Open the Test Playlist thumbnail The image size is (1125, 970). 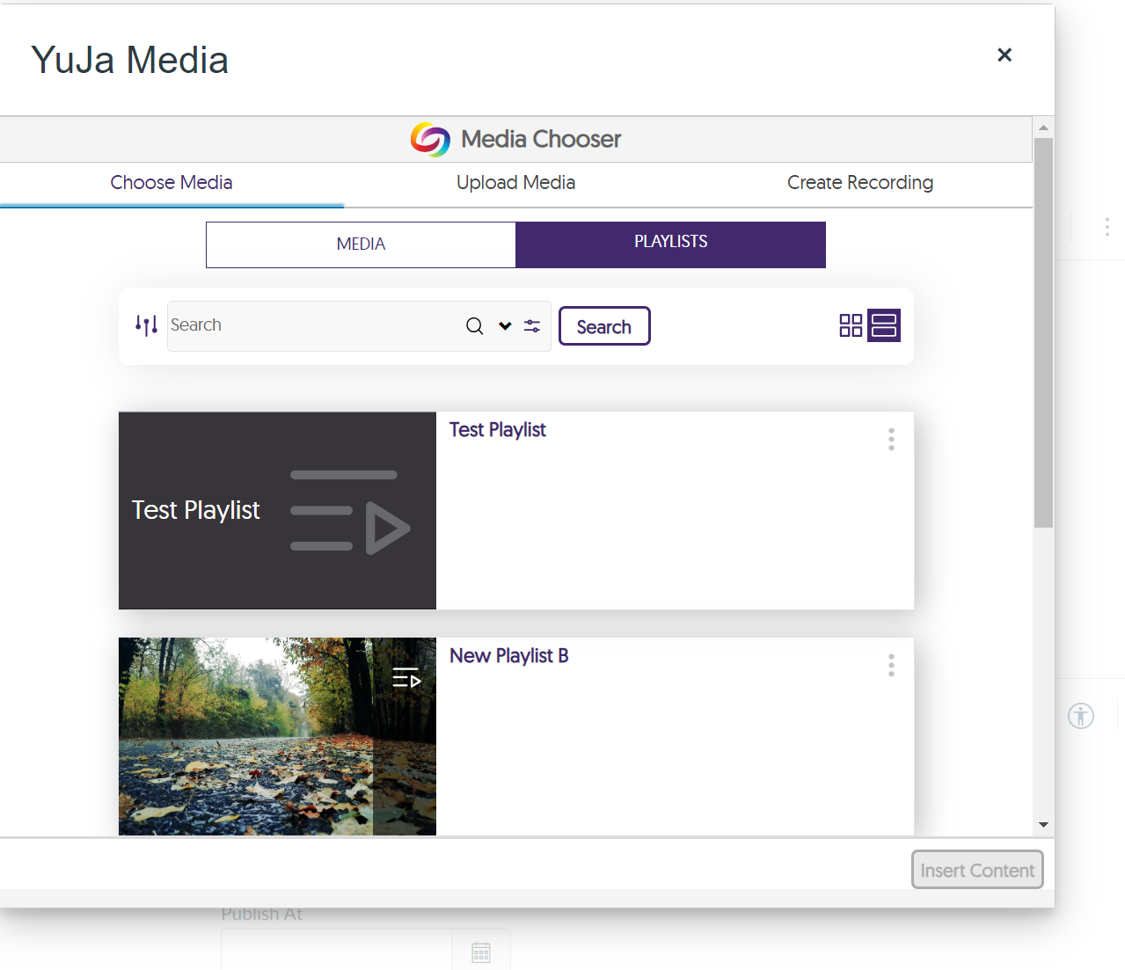coord(277,511)
